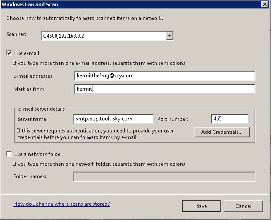Uncheck the Use e-mail checkbox

click(9, 53)
